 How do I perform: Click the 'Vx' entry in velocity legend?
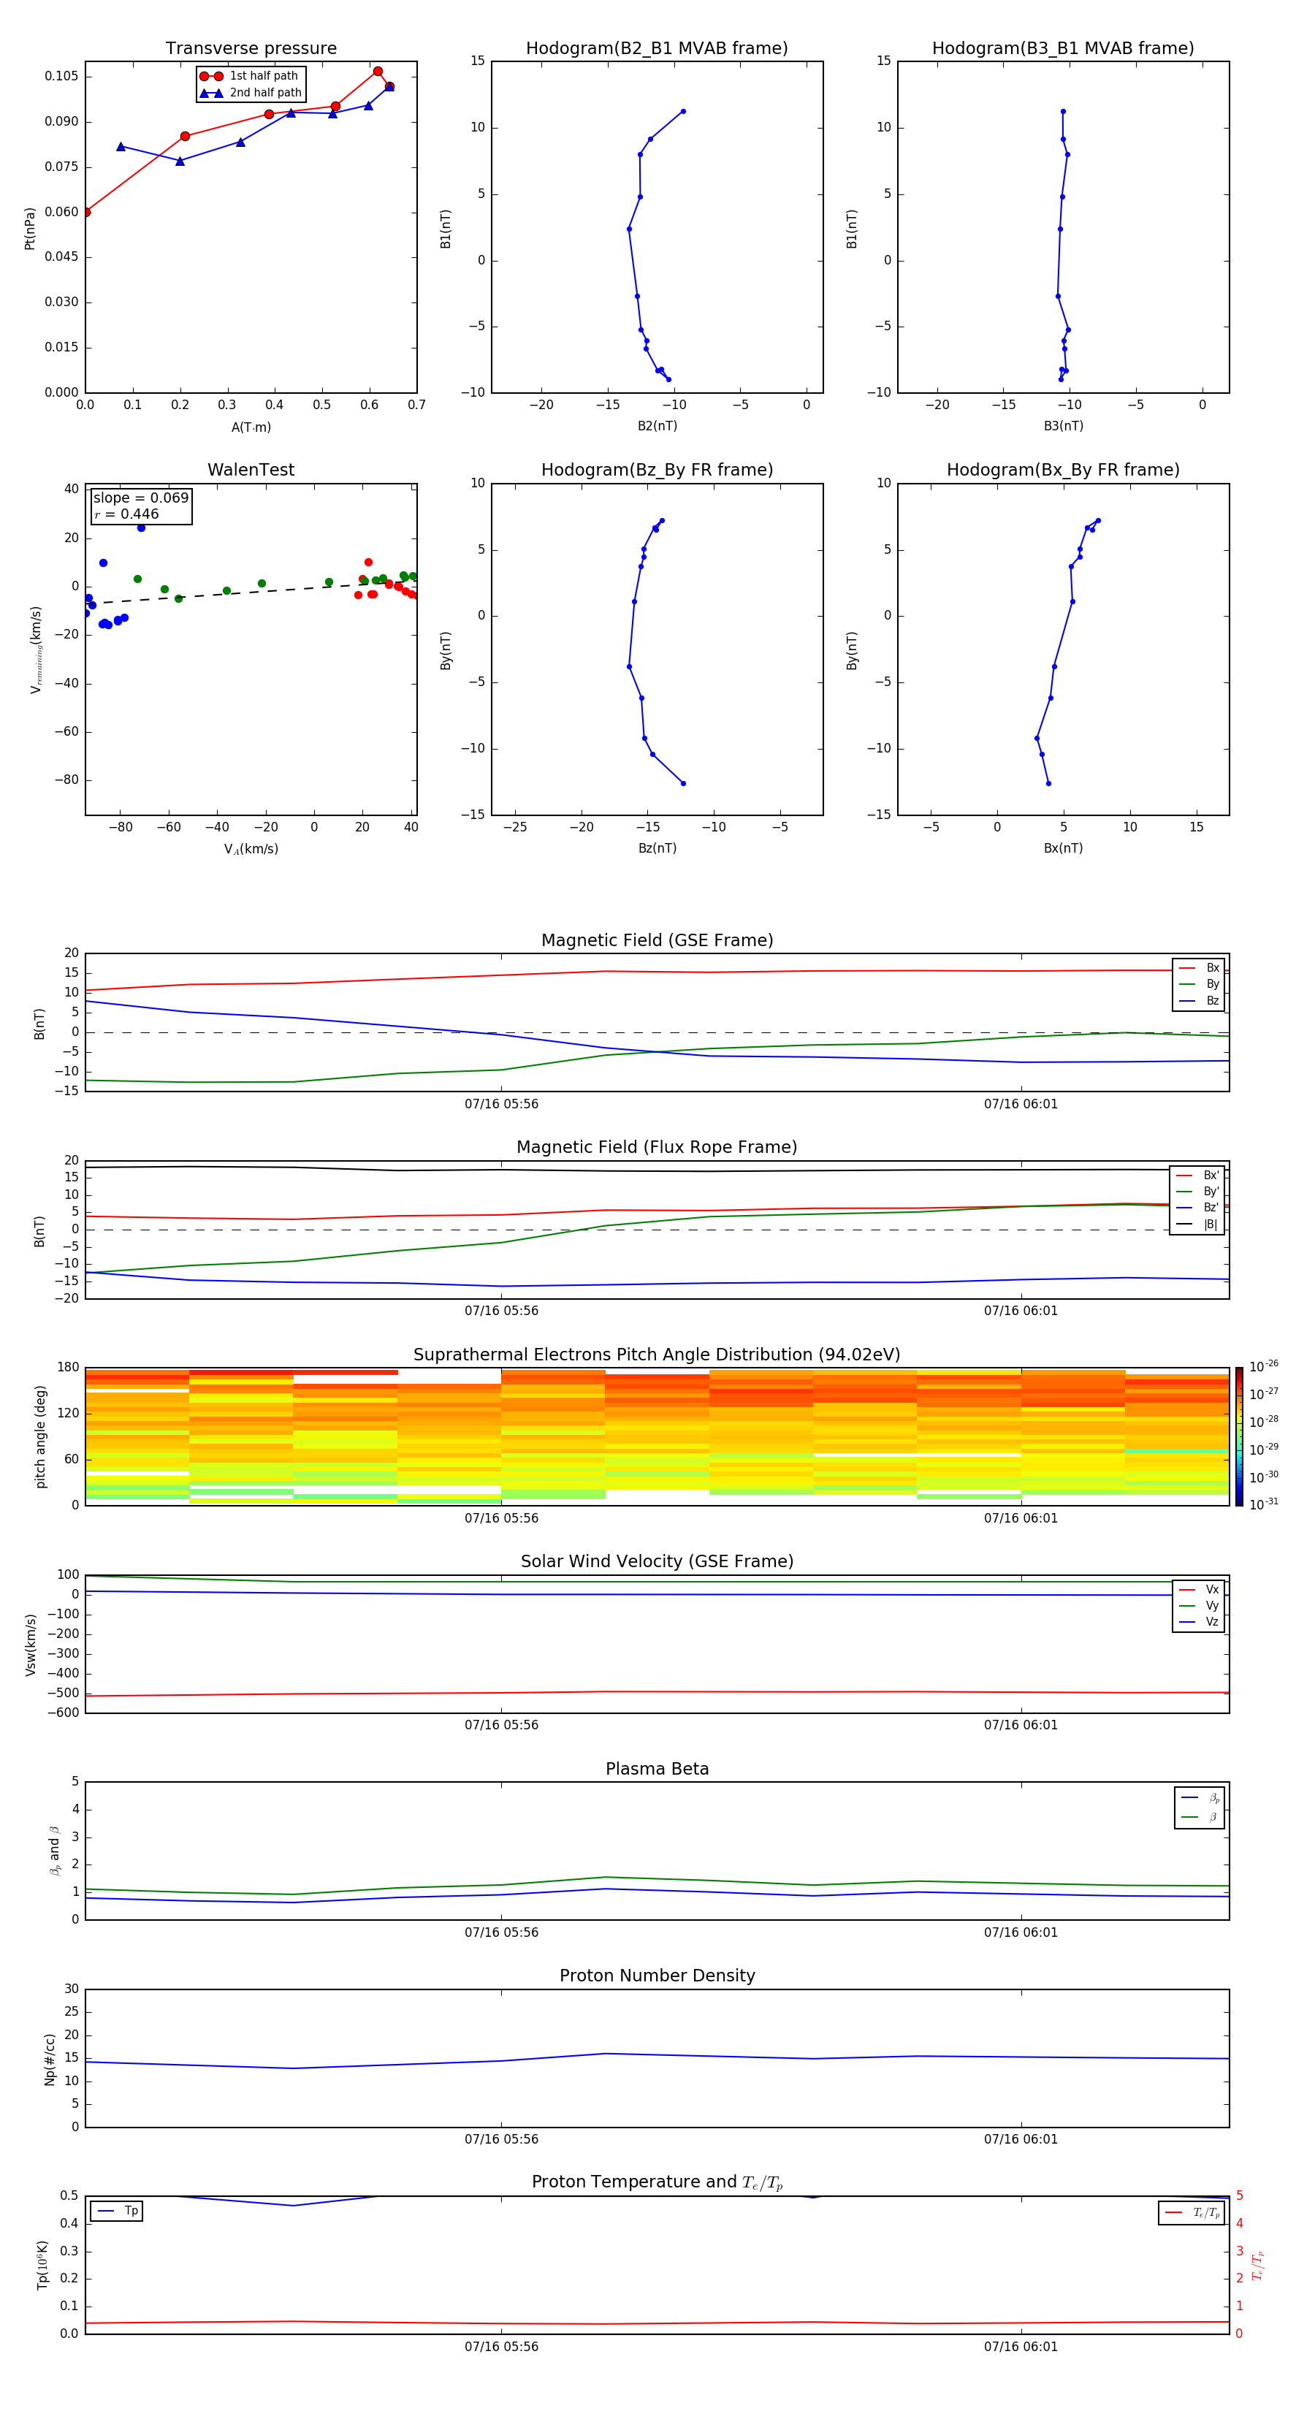[1199, 1591]
